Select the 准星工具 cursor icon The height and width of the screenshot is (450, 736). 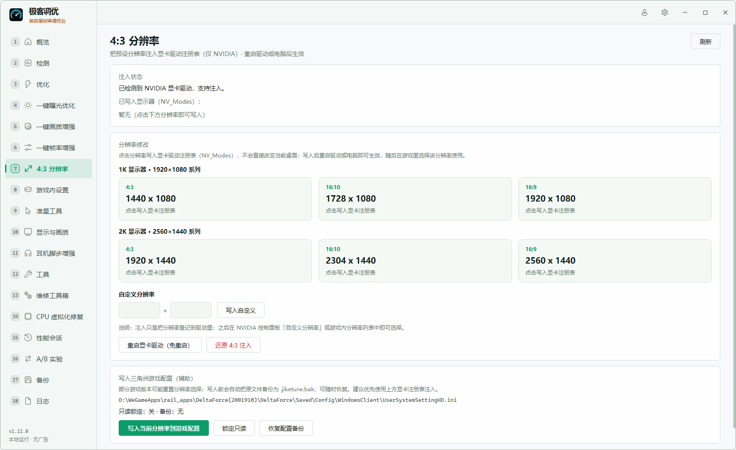point(28,211)
